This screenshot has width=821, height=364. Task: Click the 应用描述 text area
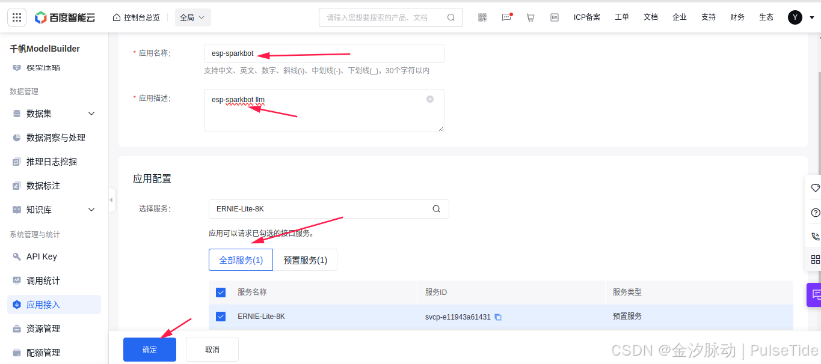[x=324, y=111]
